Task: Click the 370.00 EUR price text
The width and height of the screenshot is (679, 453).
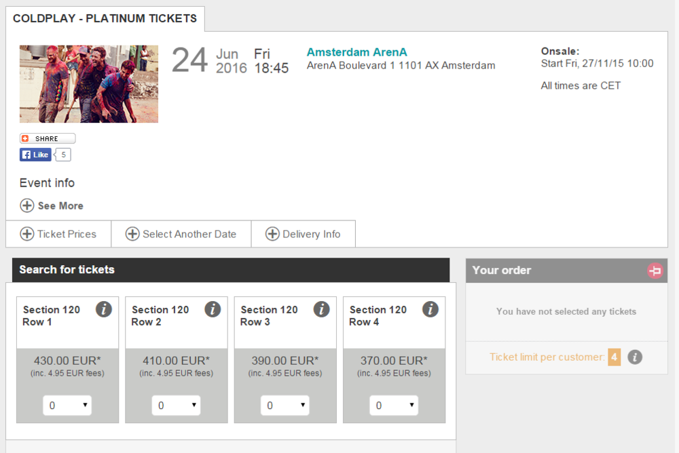Action: 394,361
